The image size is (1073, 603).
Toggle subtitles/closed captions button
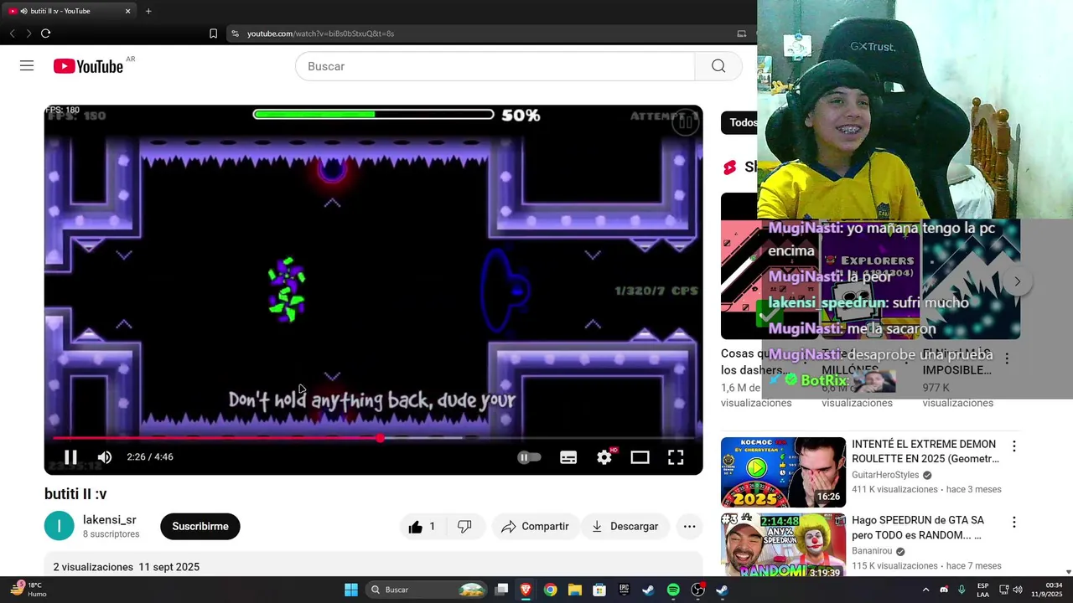point(568,457)
